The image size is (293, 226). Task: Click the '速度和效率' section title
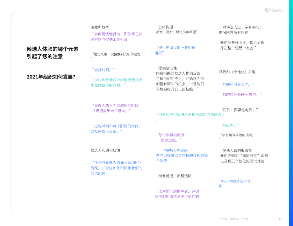click(100, 27)
